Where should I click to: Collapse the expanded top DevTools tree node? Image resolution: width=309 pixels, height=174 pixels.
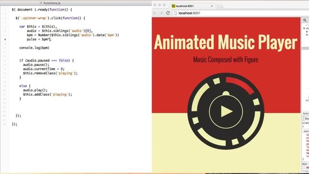click(304, 29)
